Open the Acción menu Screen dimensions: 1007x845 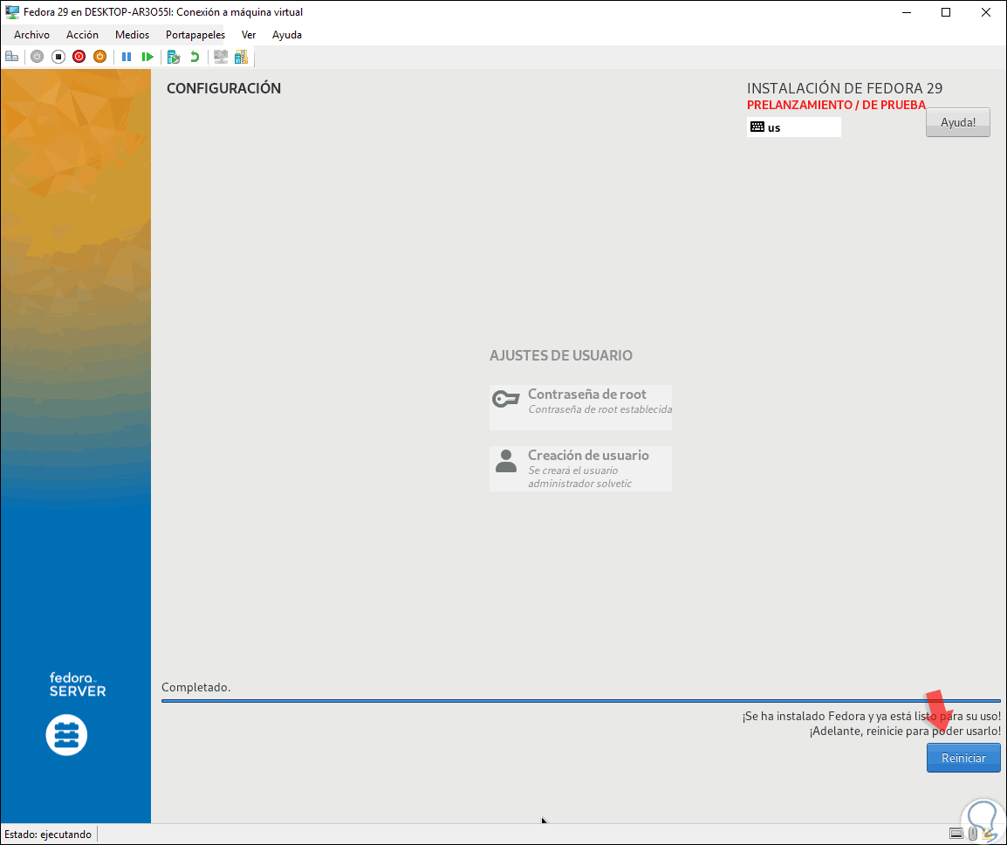point(82,35)
